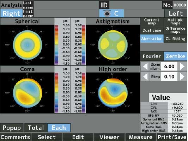The height and width of the screenshot is (141, 188).
Task: Increase Zone diameter with right arrow
Action: (x=182, y=66)
